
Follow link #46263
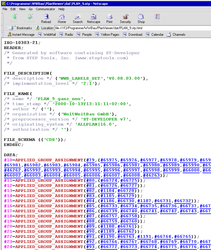pyautogui.click(x=151, y=175)
